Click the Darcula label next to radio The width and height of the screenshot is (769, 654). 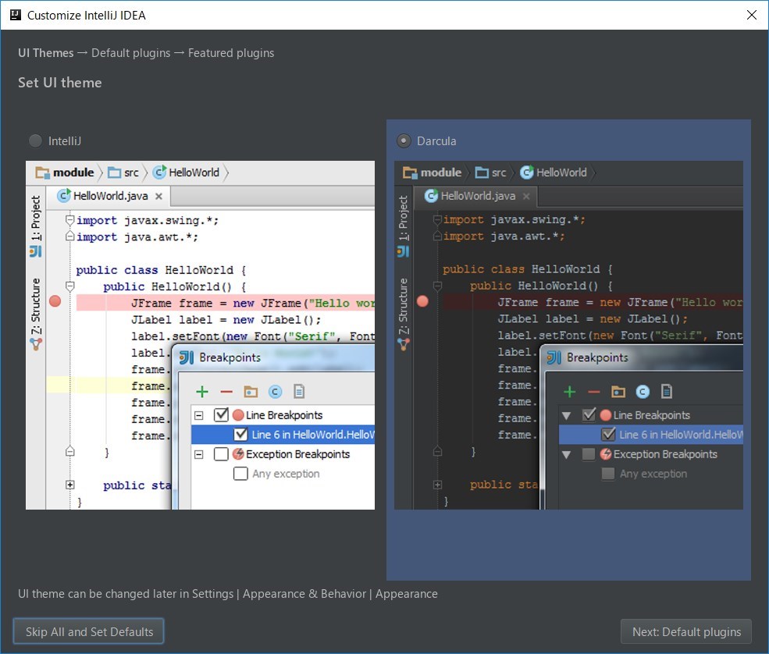pos(436,141)
